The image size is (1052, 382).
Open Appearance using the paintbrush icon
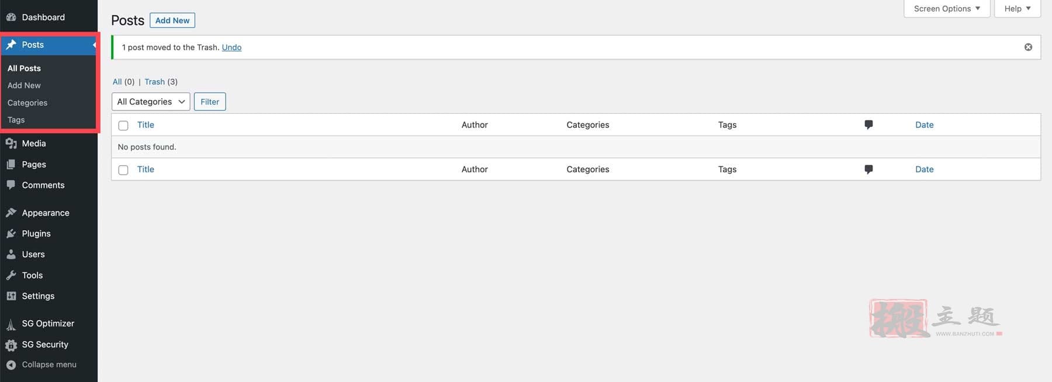11,213
